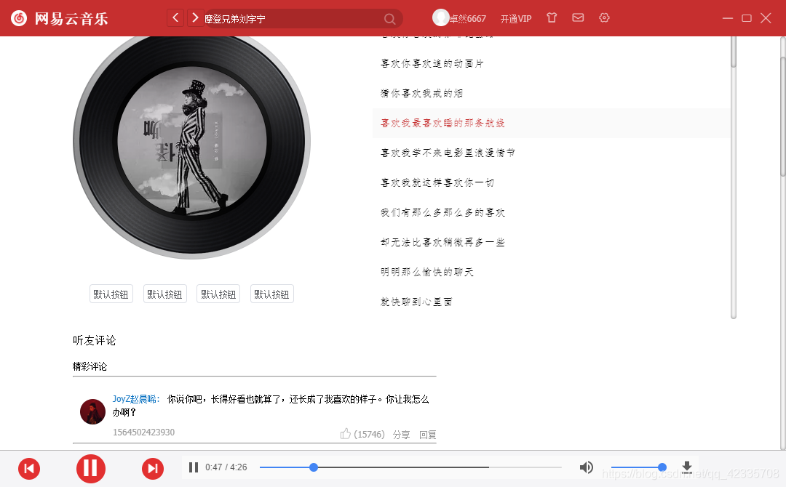The height and width of the screenshot is (487, 786).
Task: Select lyric 却无法比喜欢稍微再多一些
Action: 442,242
